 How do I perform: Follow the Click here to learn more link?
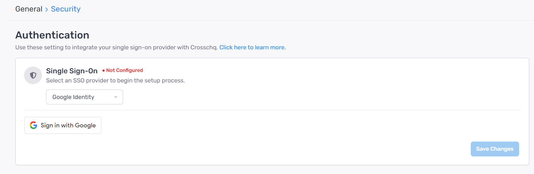253,47
